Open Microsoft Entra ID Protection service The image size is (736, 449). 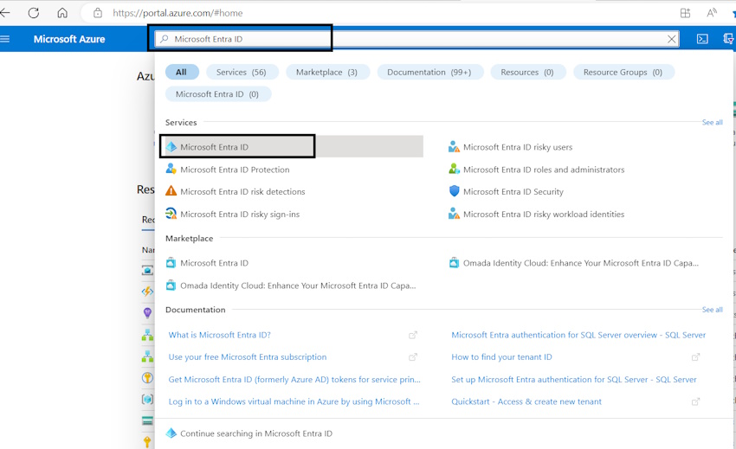(235, 170)
